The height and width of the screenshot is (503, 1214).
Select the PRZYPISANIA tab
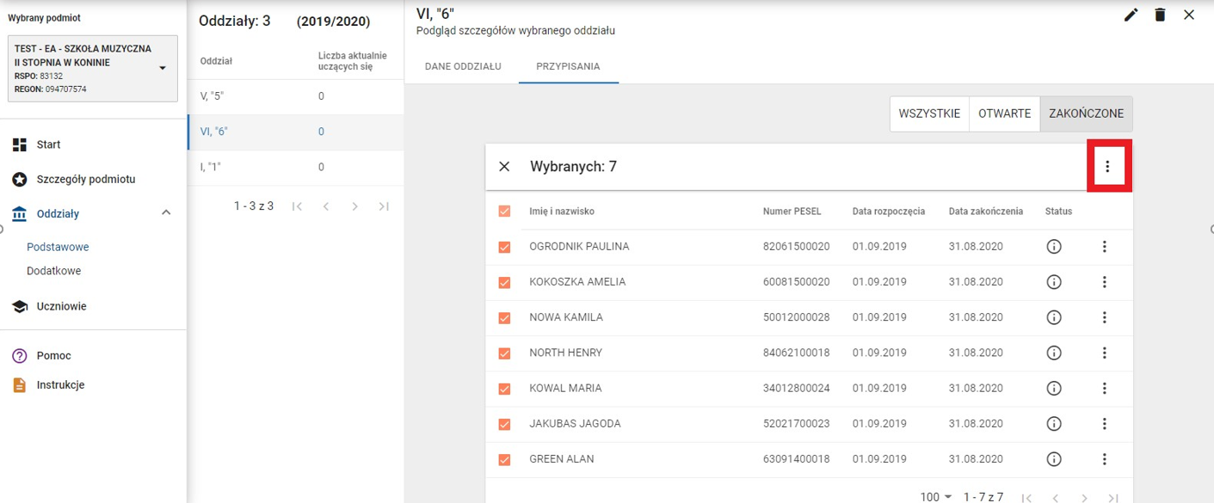[x=568, y=66]
